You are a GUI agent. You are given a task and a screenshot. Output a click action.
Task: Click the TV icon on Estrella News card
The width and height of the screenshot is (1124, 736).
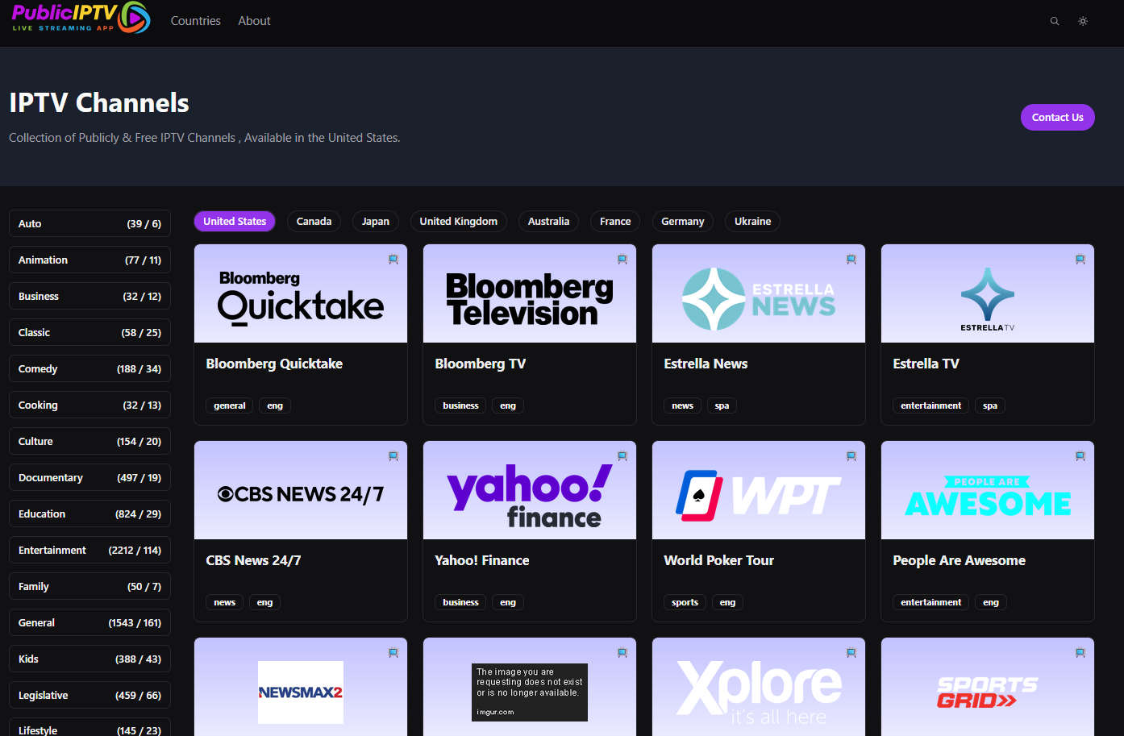[x=851, y=260]
